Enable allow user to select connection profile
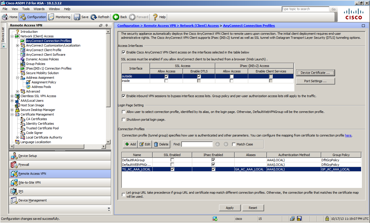The image size is (370, 223). 124,112
